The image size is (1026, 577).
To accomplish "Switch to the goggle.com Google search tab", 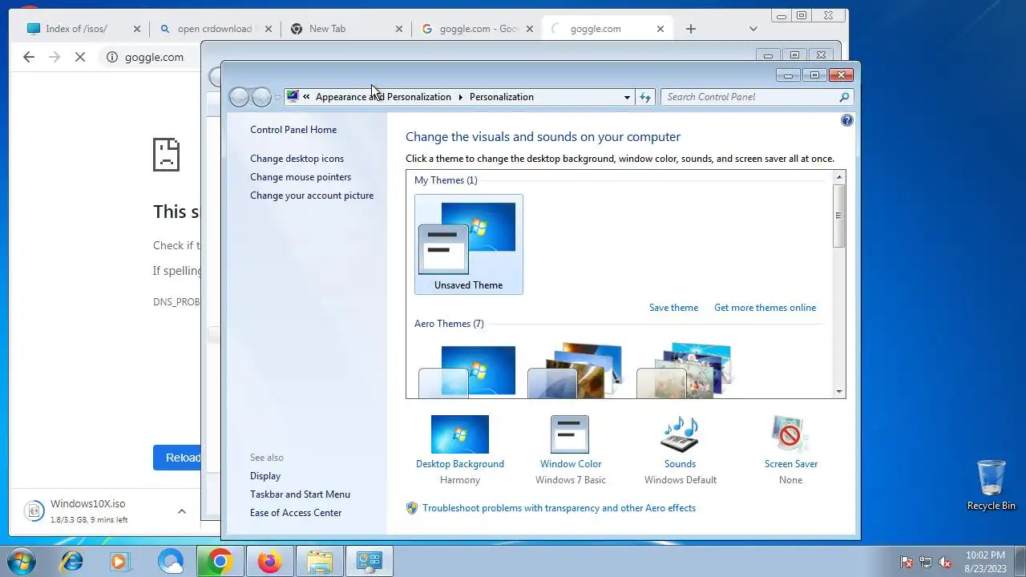I will pos(479,29).
